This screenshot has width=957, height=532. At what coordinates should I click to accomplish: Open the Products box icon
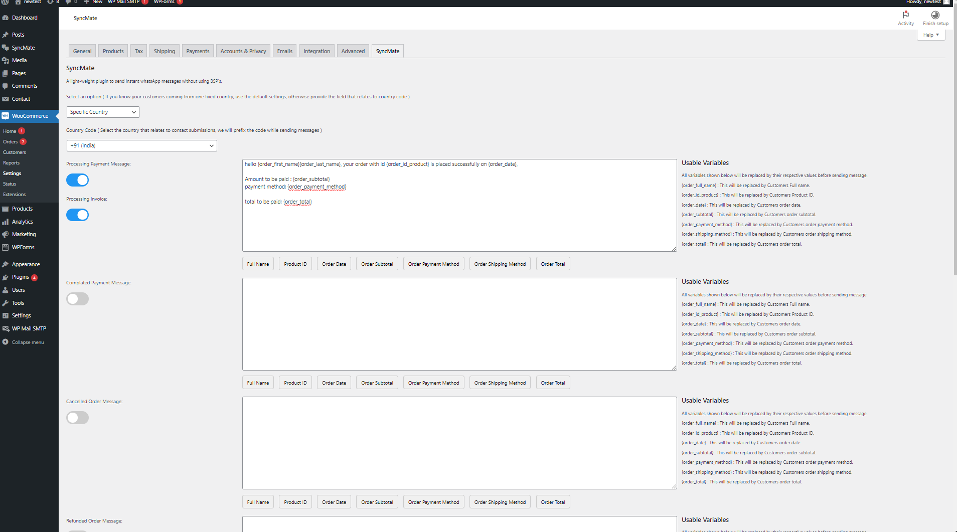coord(6,209)
